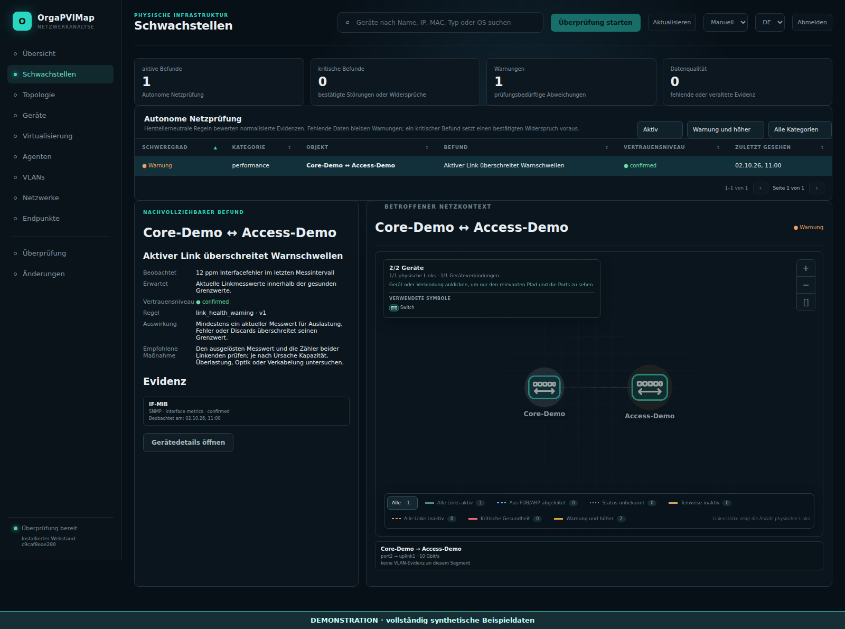Toggle the Warnung und höher link filter
This screenshot has width=845, height=629.
pyautogui.click(x=590, y=519)
